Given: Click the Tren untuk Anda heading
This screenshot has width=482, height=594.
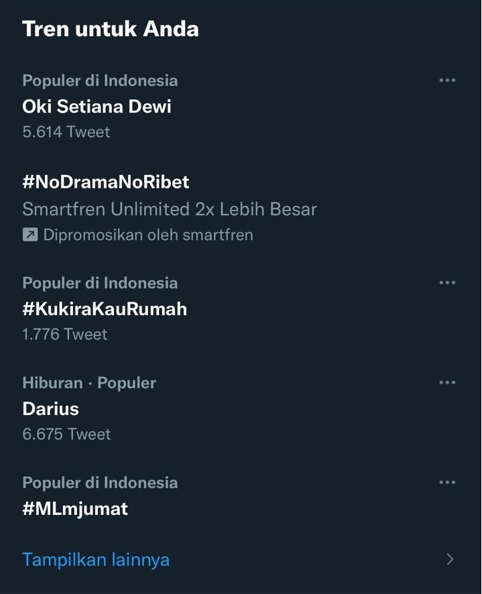Looking at the screenshot, I should tap(111, 29).
